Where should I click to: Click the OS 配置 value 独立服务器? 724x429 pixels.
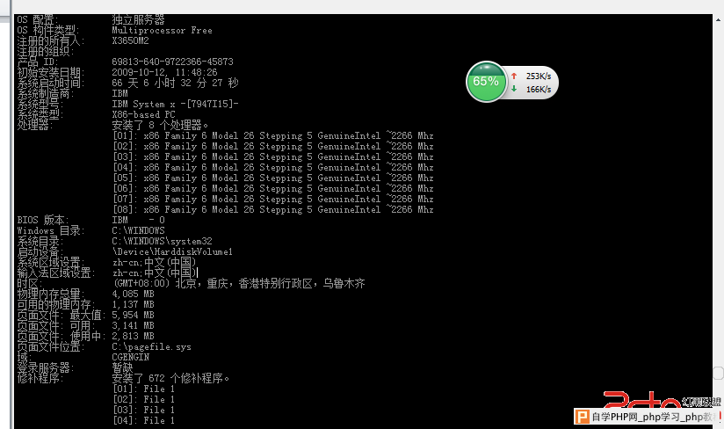(x=138, y=20)
